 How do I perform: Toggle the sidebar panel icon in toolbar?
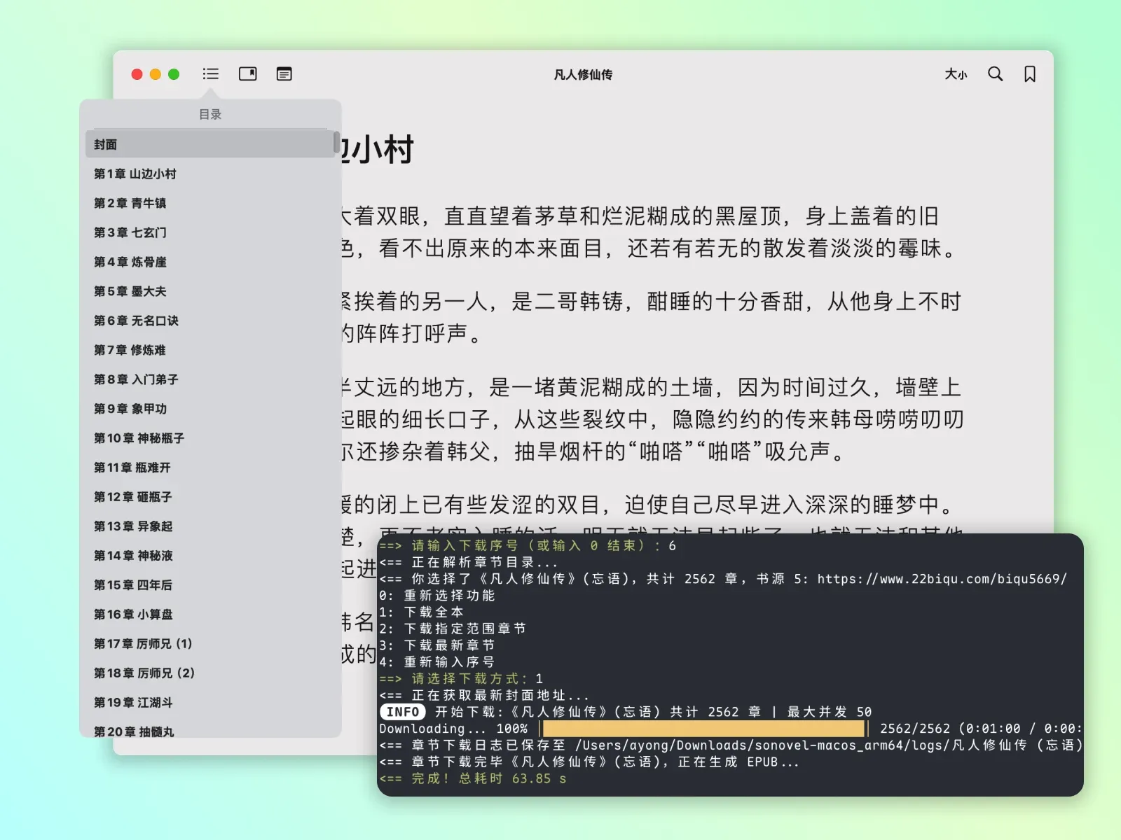click(248, 74)
